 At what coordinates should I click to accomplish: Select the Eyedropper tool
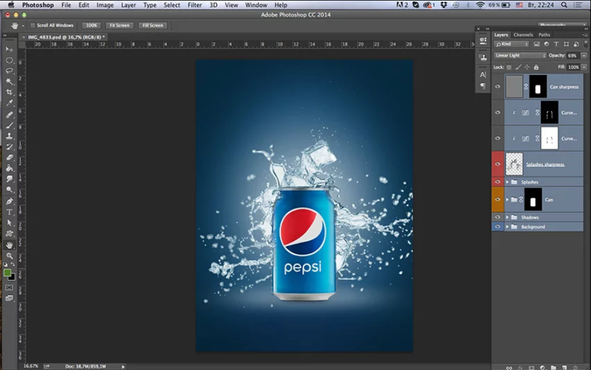point(9,103)
